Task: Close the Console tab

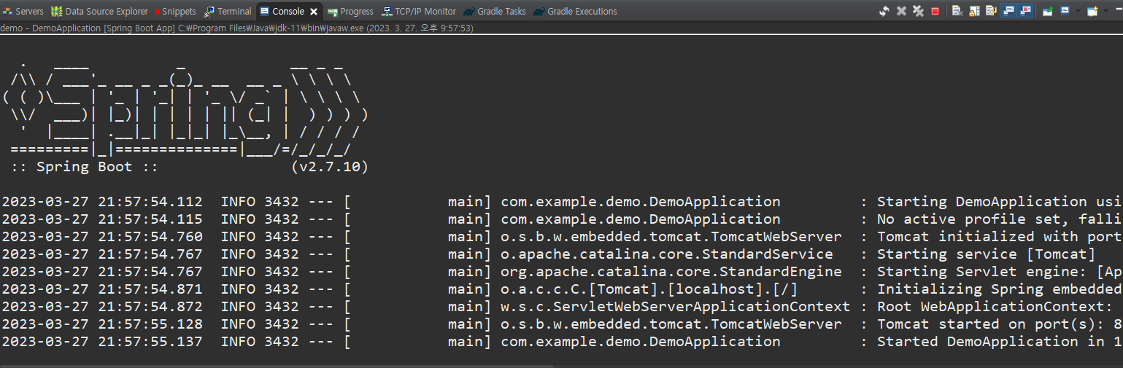Action: coord(314,12)
